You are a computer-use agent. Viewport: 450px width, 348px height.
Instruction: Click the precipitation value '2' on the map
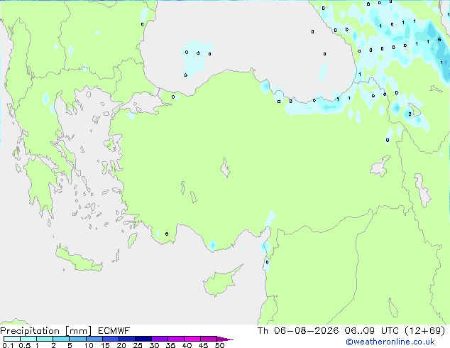[410, 114]
